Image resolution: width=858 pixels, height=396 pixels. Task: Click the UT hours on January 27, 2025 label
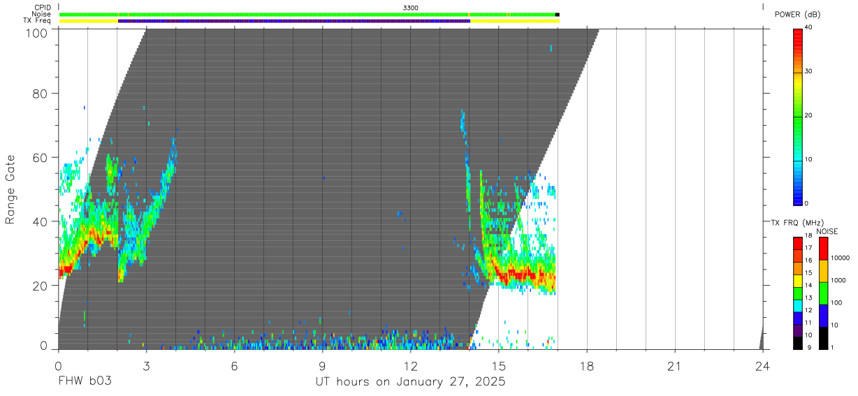(x=411, y=382)
